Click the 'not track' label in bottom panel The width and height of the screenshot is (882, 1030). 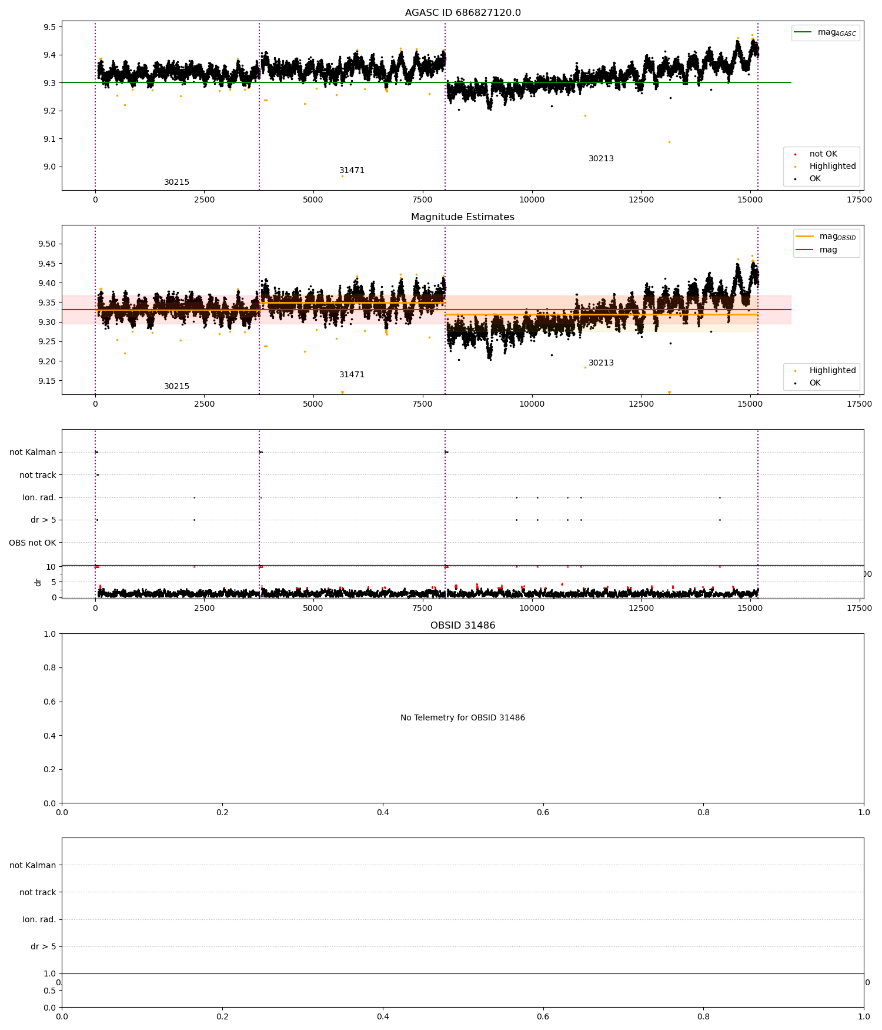tap(38, 893)
